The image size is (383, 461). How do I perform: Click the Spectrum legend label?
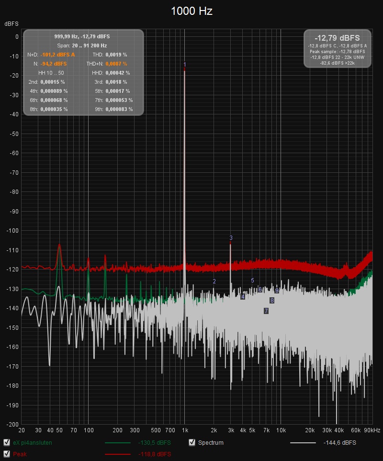point(211,442)
